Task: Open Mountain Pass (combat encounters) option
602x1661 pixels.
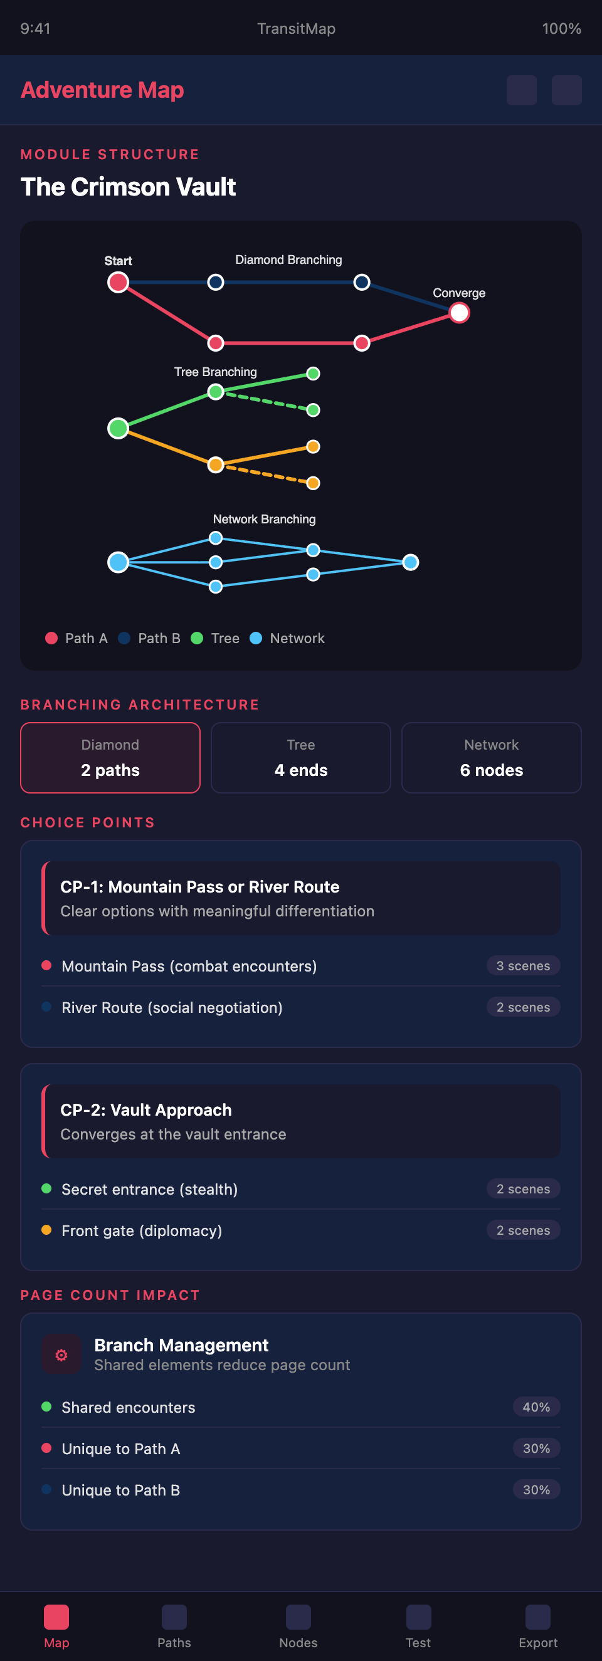Action: 189,966
